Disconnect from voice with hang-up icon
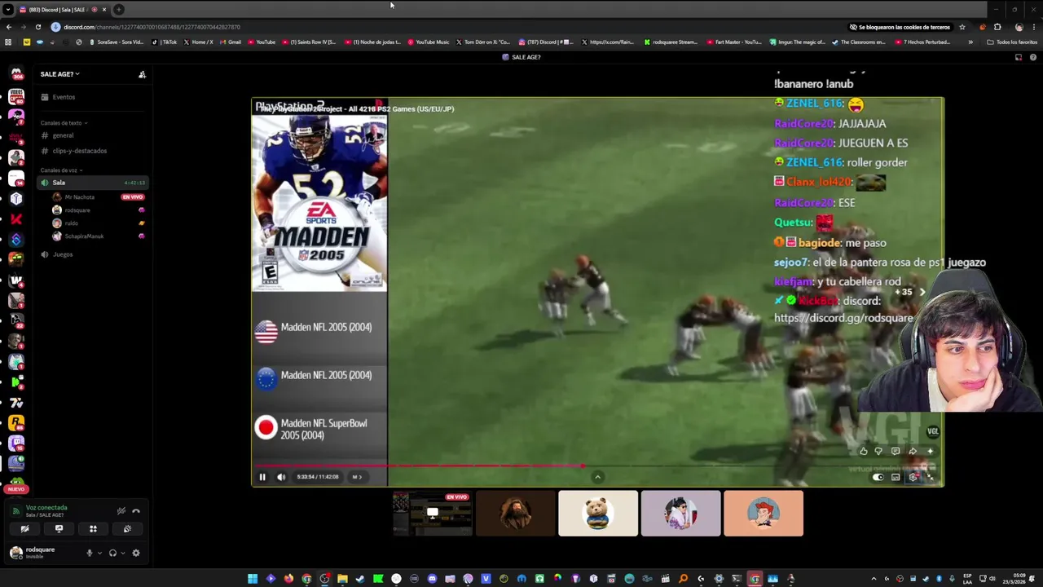 coord(136,511)
